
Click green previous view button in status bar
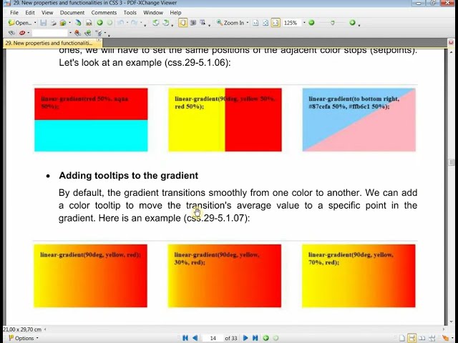[x=265, y=338]
